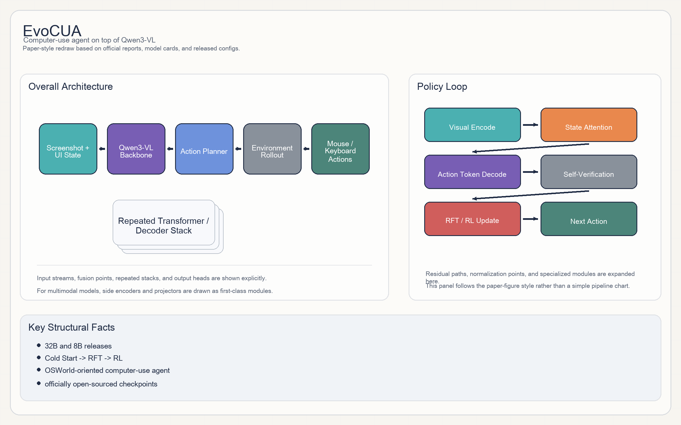Click the Key Structural Facts heading
681x425 pixels.
[72, 327]
